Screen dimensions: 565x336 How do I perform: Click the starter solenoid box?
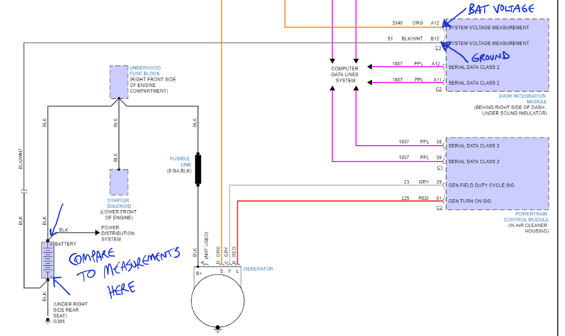(x=119, y=182)
